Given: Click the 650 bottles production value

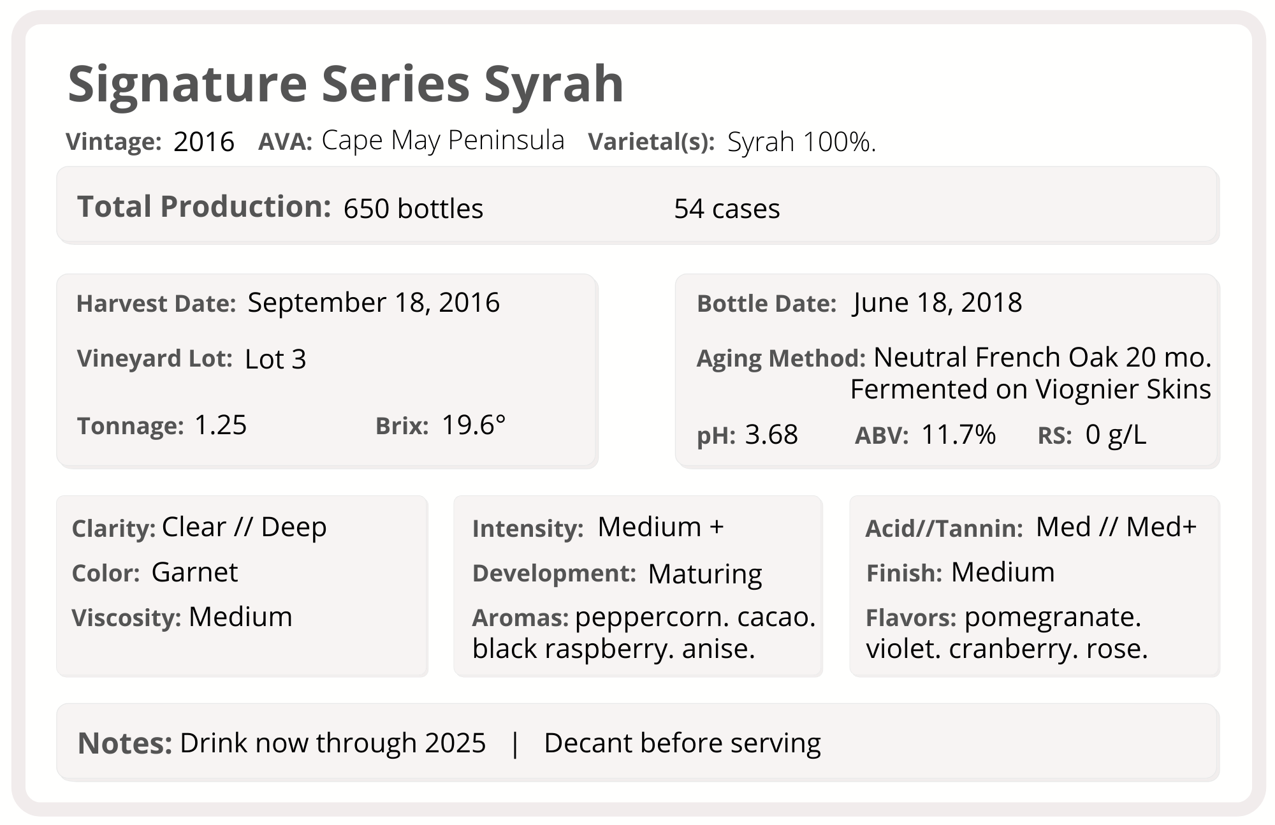Looking at the screenshot, I should pos(413,208).
